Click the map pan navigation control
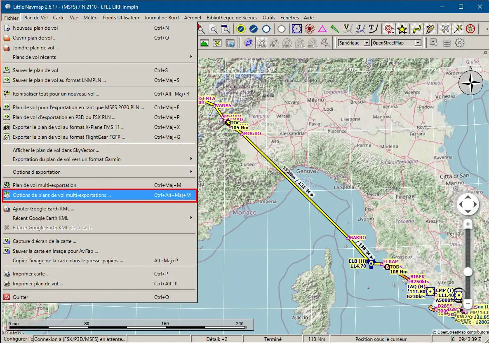The image size is (489, 343). (468, 204)
